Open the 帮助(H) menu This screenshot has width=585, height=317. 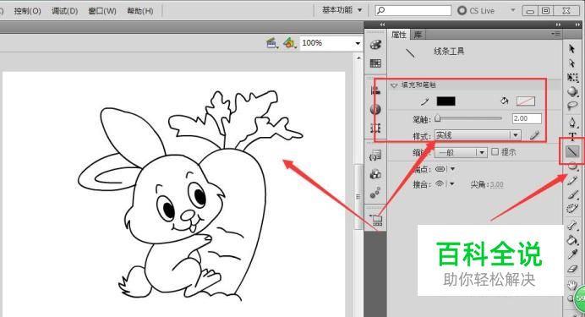[x=140, y=11]
